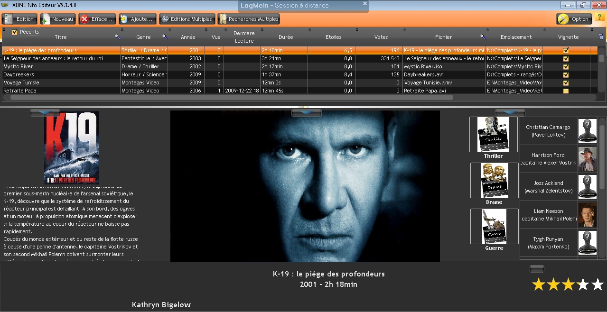Click the 2009-12-22 last-played date cell
Screen dimensions: 607x312
click(242, 91)
